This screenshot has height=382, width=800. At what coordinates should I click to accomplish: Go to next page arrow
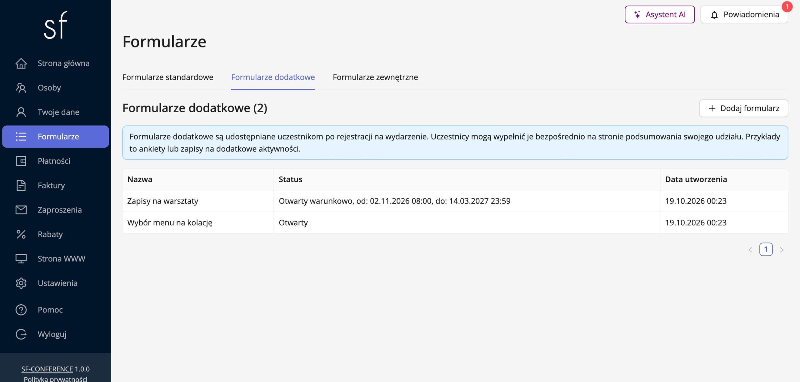coord(782,250)
